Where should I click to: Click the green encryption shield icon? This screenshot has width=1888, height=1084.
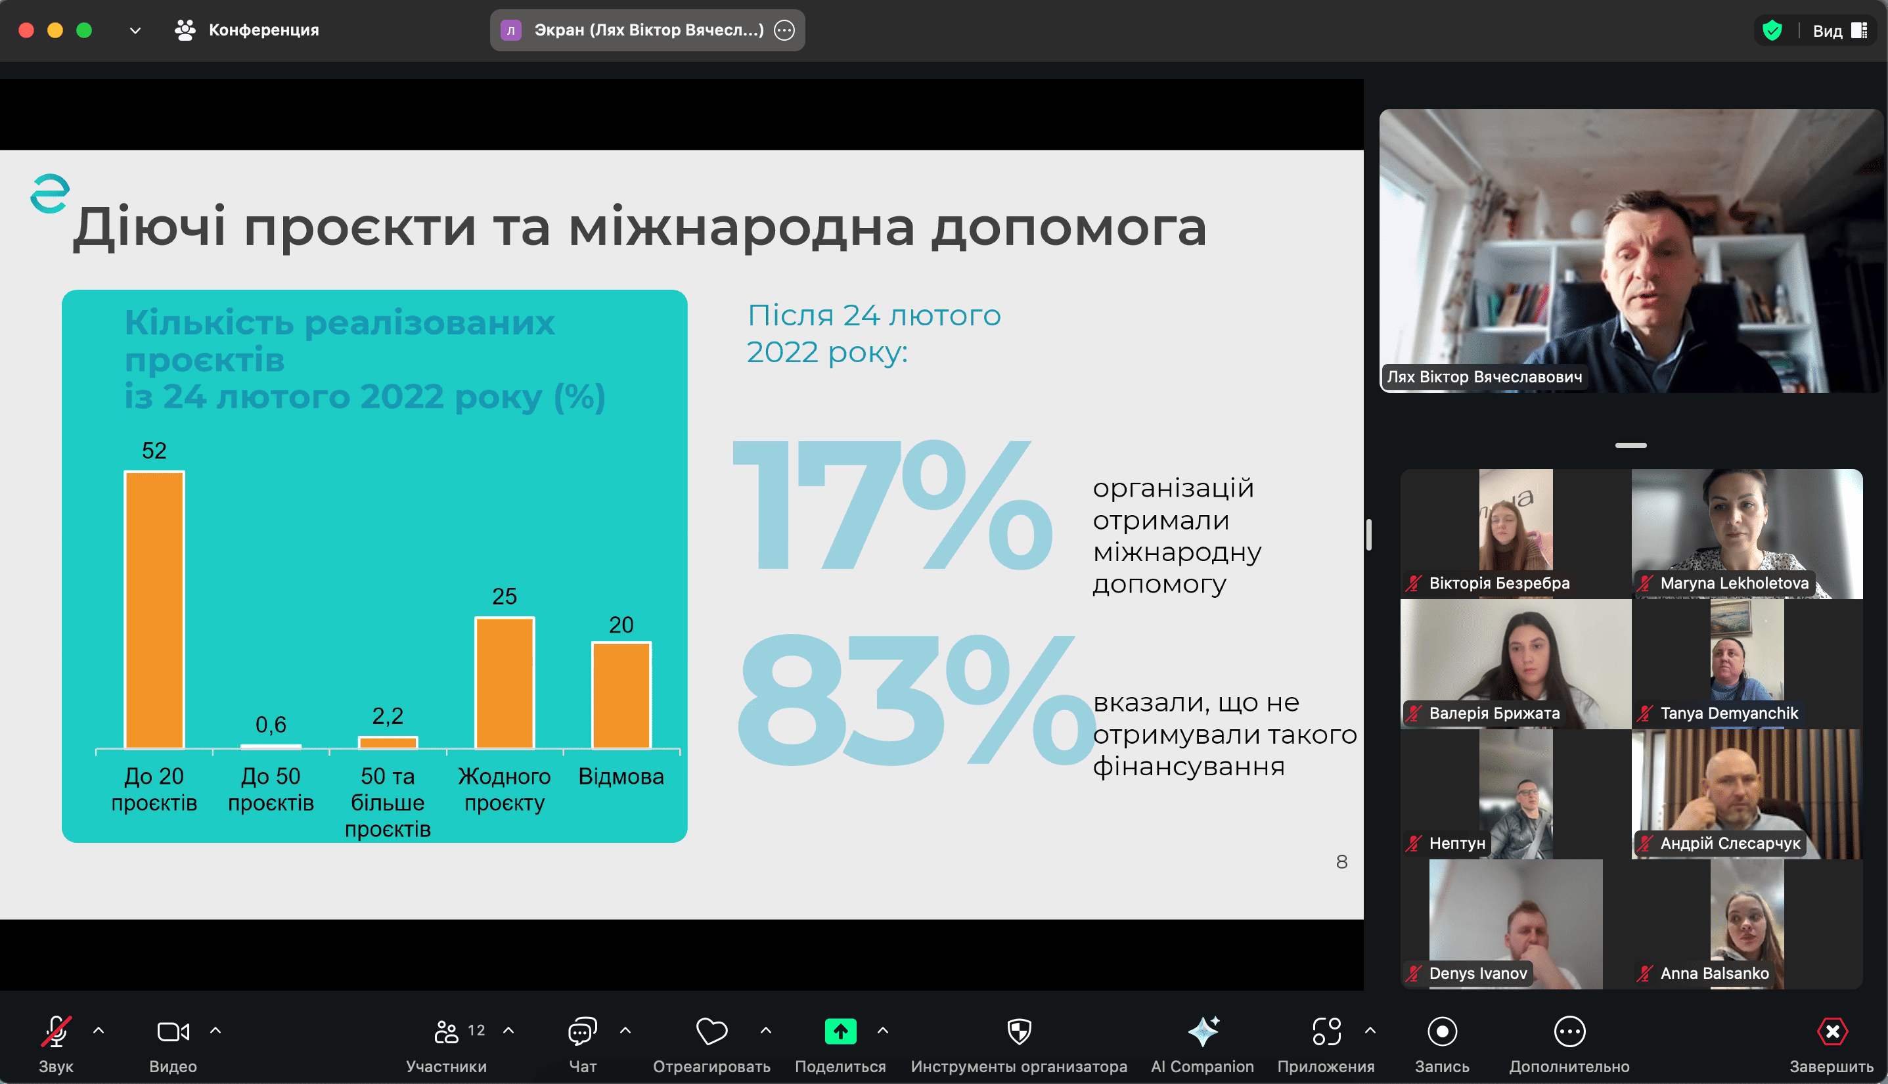pyautogui.click(x=1772, y=30)
